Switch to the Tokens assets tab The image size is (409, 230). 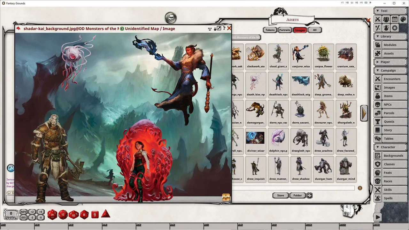(x=270, y=30)
